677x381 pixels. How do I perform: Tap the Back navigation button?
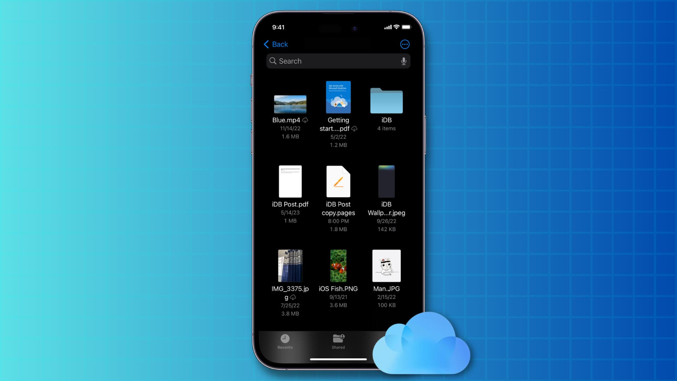pyautogui.click(x=274, y=44)
